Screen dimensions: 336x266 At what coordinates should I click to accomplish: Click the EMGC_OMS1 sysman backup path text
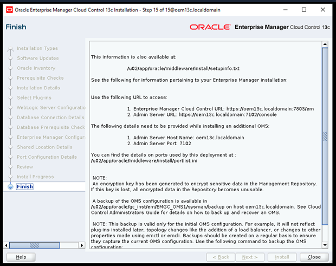coord(158,207)
